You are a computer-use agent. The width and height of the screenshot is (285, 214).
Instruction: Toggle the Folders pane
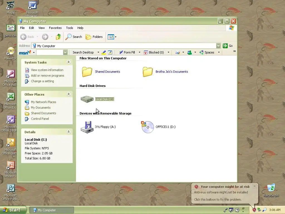pos(94,37)
